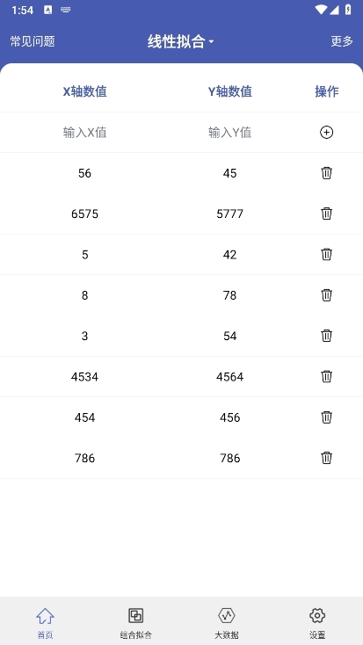Select the 首页 home tab
The image size is (363, 645).
pyautogui.click(x=46, y=623)
